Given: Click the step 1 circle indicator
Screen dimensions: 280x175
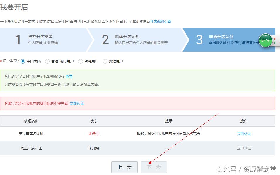Looking at the screenshot, I should [x=18, y=40].
